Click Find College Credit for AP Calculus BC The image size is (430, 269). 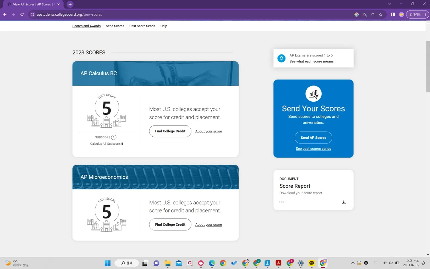[170, 131]
